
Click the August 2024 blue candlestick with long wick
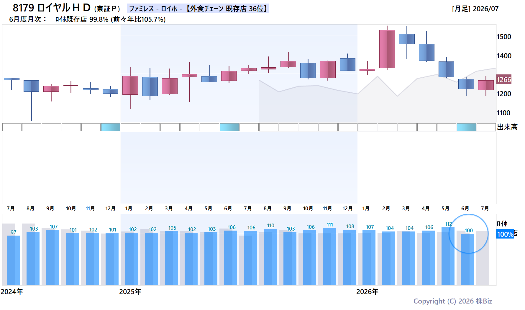[31, 86]
